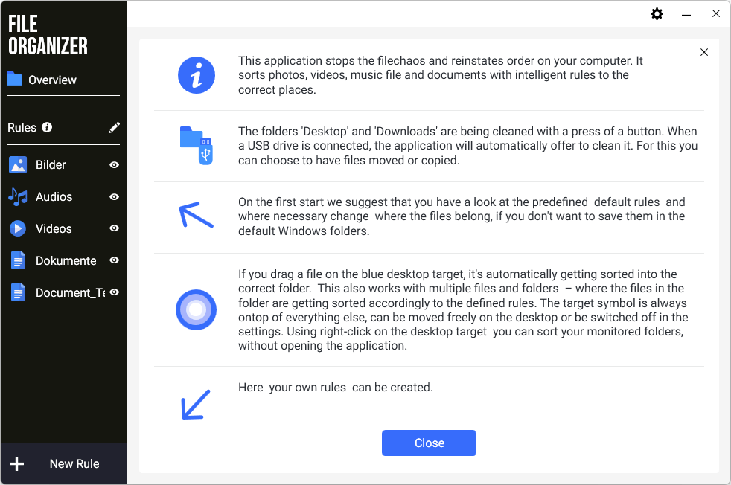The width and height of the screenshot is (731, 485).
Task: Click the Dokumente document icon
Action: click(x=18, y=261)
